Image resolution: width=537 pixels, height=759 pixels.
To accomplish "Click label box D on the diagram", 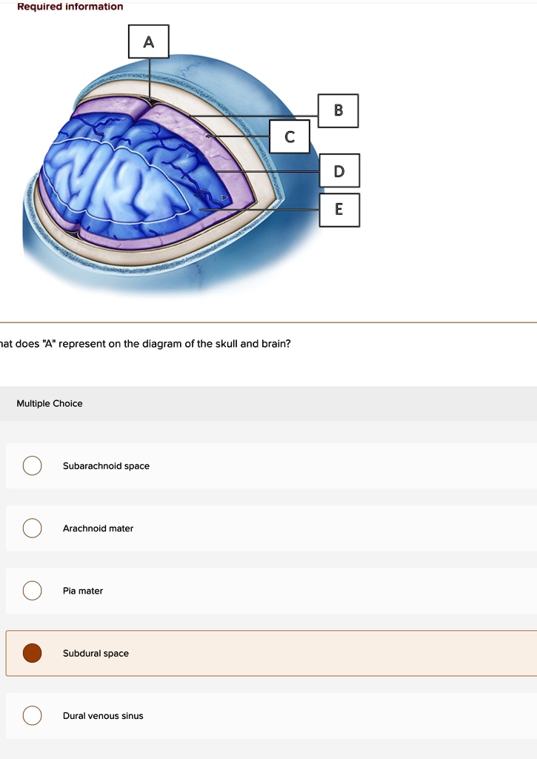I will coord(339,170).
